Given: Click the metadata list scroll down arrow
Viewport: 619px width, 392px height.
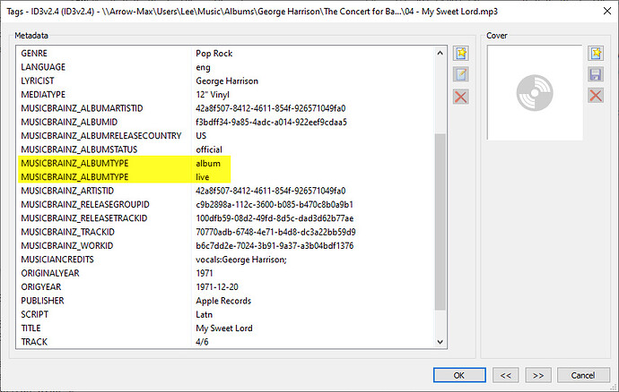Looking at the screenshot, I should point(440,342).
